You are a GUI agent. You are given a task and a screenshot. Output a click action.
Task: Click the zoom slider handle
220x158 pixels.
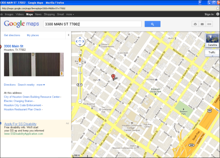pos(80,73)
